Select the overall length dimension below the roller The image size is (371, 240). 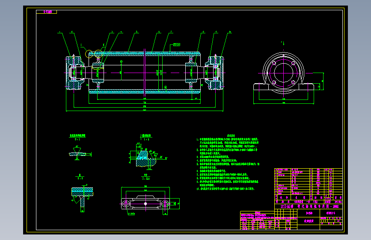pyautogui.click(x=145, y=110)
